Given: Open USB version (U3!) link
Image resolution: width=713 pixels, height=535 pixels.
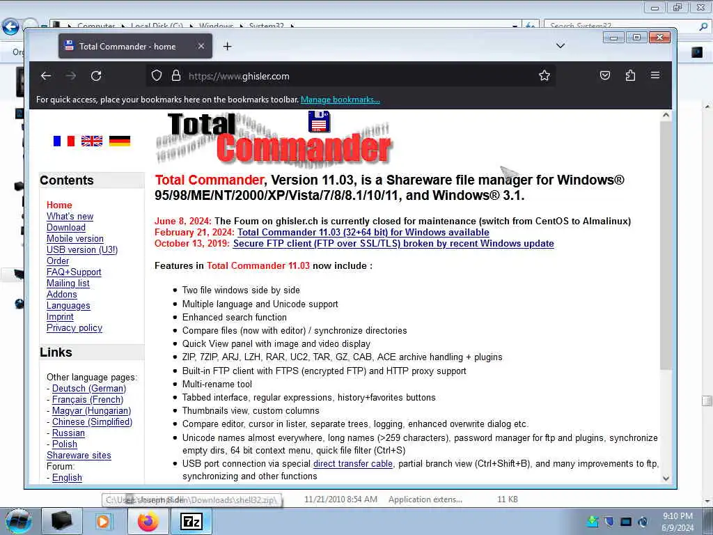Looking at the screenshot, I should [x=82, y=250].
